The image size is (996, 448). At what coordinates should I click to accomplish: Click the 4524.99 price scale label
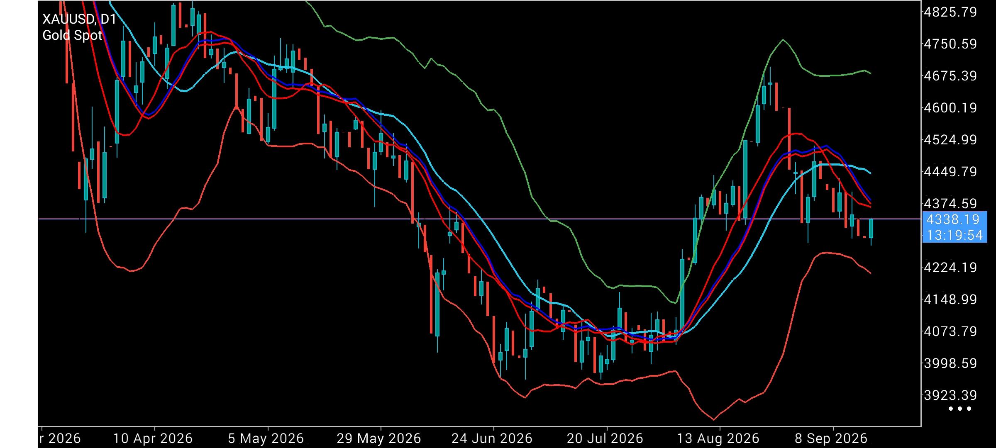click(950, 140)
